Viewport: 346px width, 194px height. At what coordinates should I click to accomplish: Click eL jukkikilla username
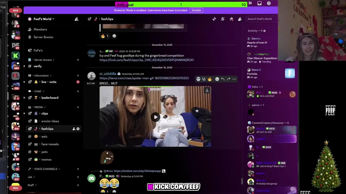coord(108,74)
